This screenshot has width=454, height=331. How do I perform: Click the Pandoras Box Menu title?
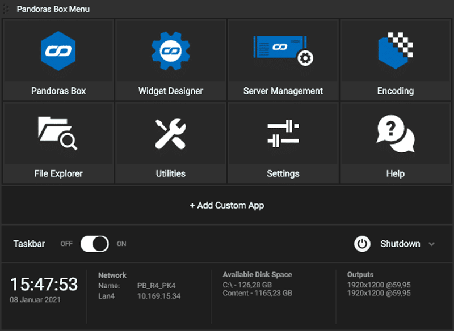53,9
